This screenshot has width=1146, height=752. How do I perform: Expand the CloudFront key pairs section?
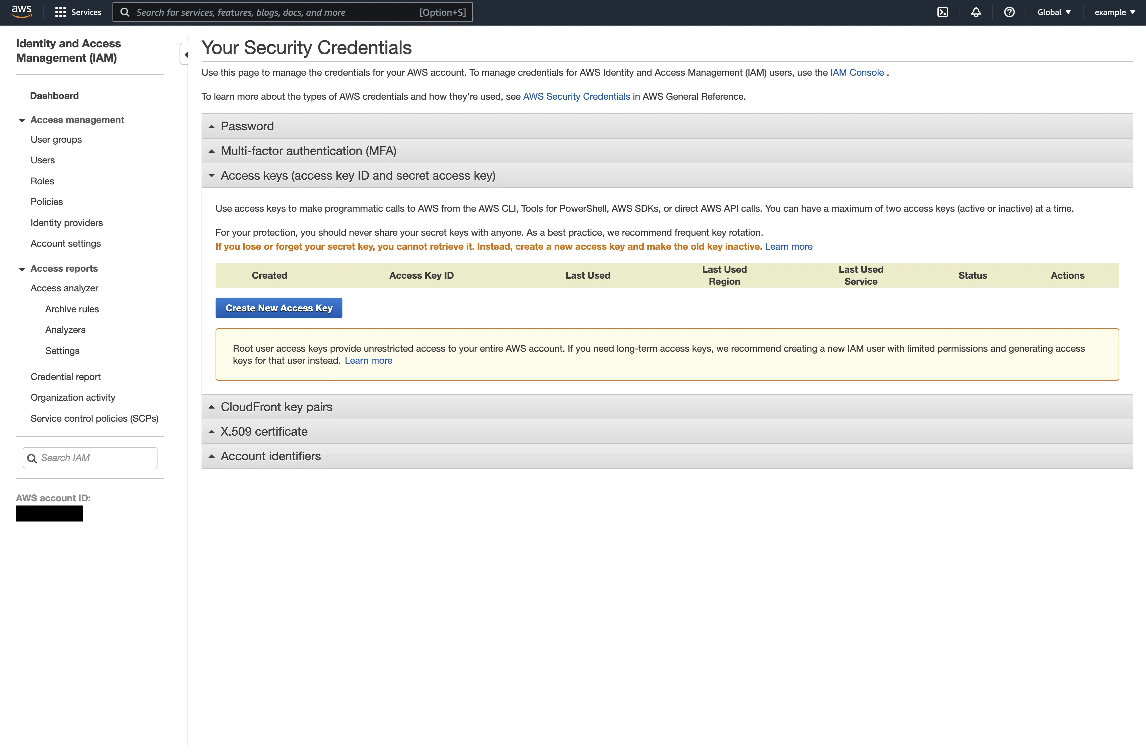276,407
